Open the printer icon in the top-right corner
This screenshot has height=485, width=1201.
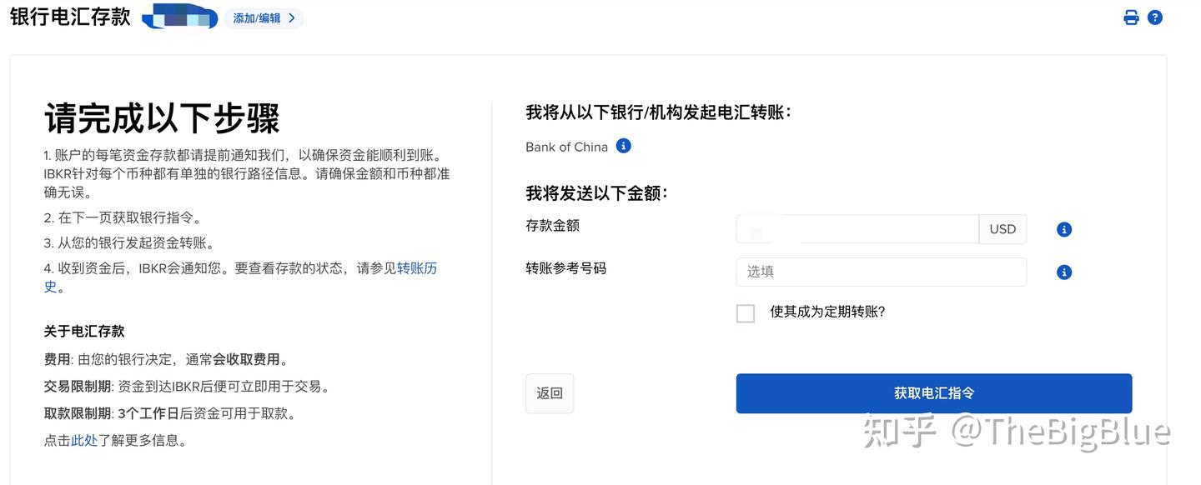1130,16
